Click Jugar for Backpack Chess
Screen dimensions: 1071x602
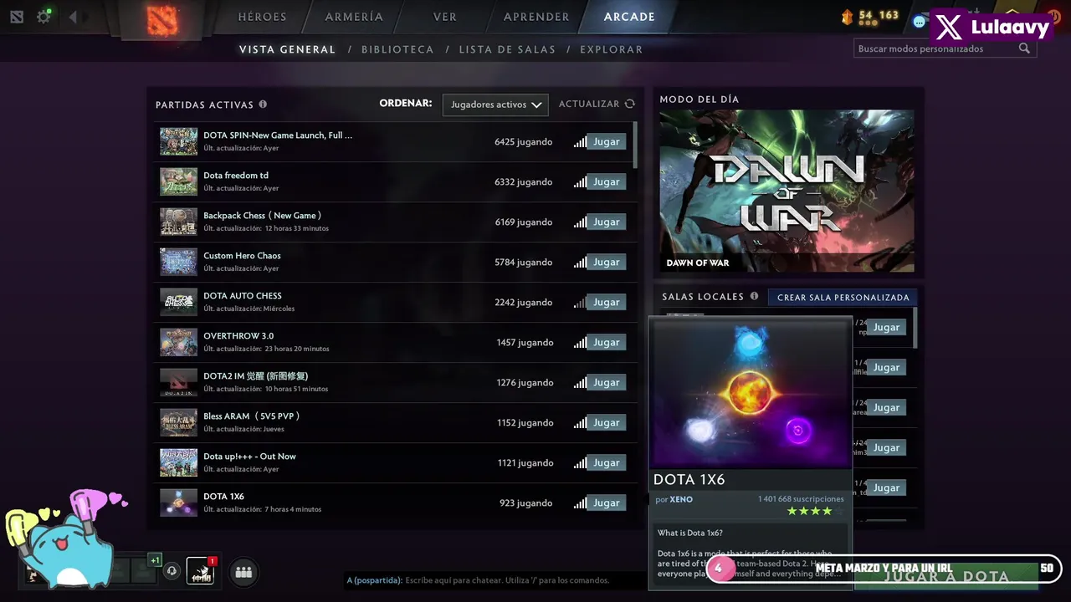coord(607,222)
